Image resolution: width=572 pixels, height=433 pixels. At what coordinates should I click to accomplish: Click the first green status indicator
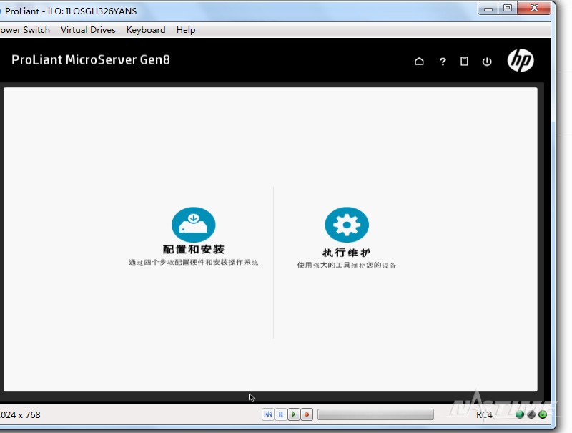pyautogui.click(x=520, y=414)
